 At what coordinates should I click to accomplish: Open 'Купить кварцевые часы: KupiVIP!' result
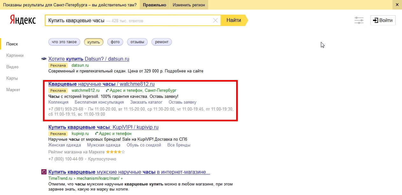click(x=103, y=127)
